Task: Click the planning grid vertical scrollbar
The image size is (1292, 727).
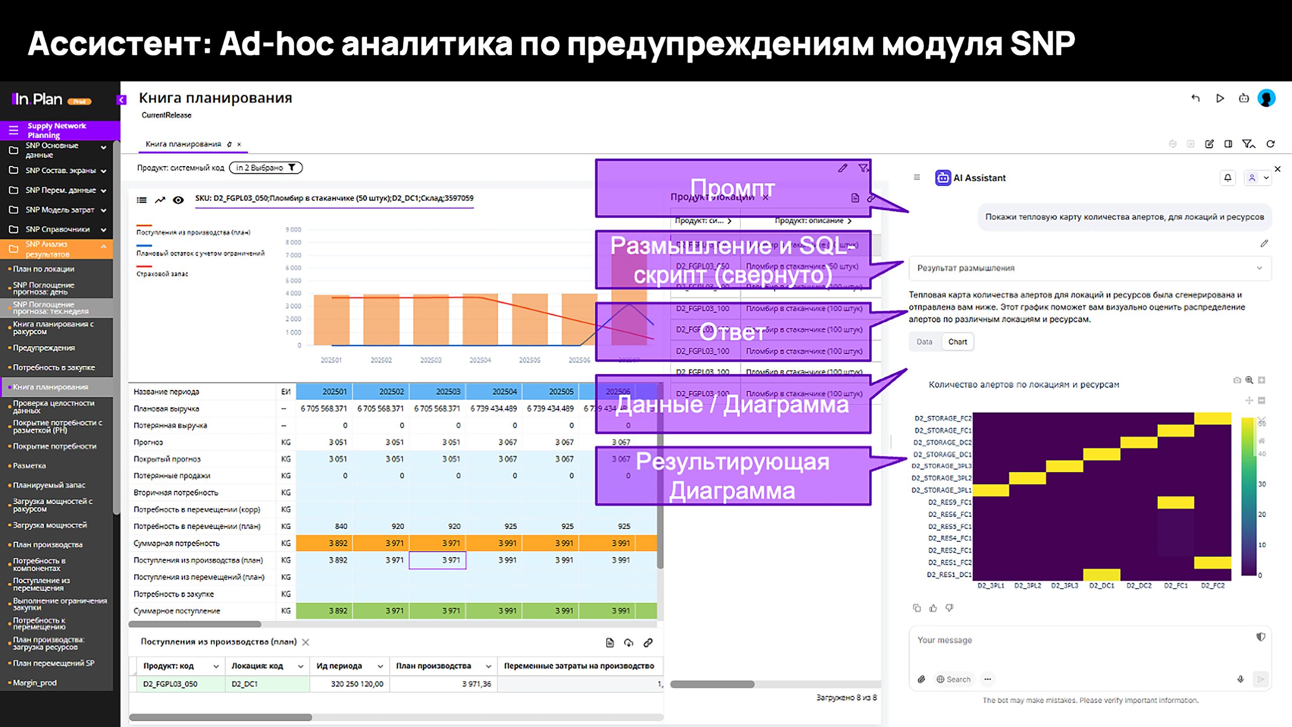Action: coord(660,476)
